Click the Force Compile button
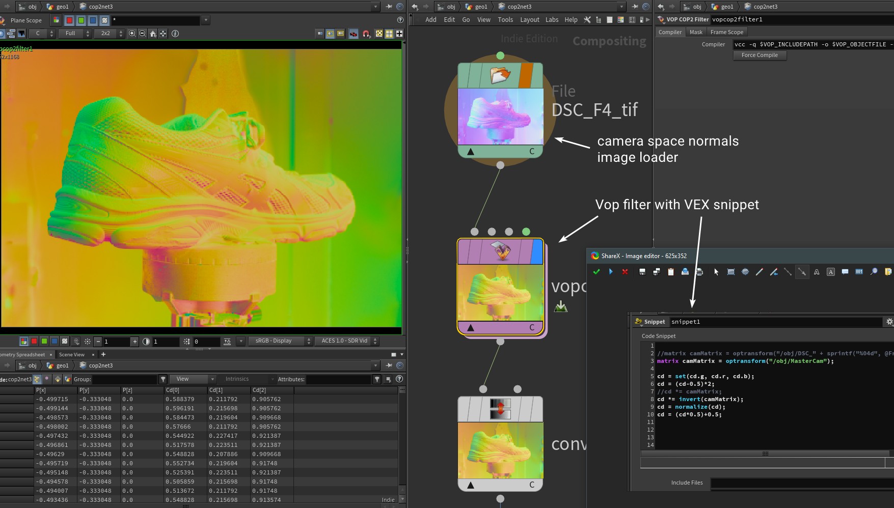Screen dimensions: 894x508 (x=760, y=55)
